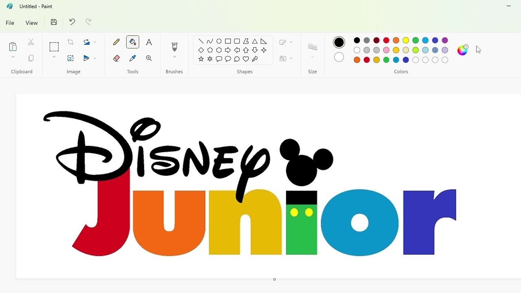Click the Undo arrow
This screenshot has width=521, height=293.
coord(72,22)
